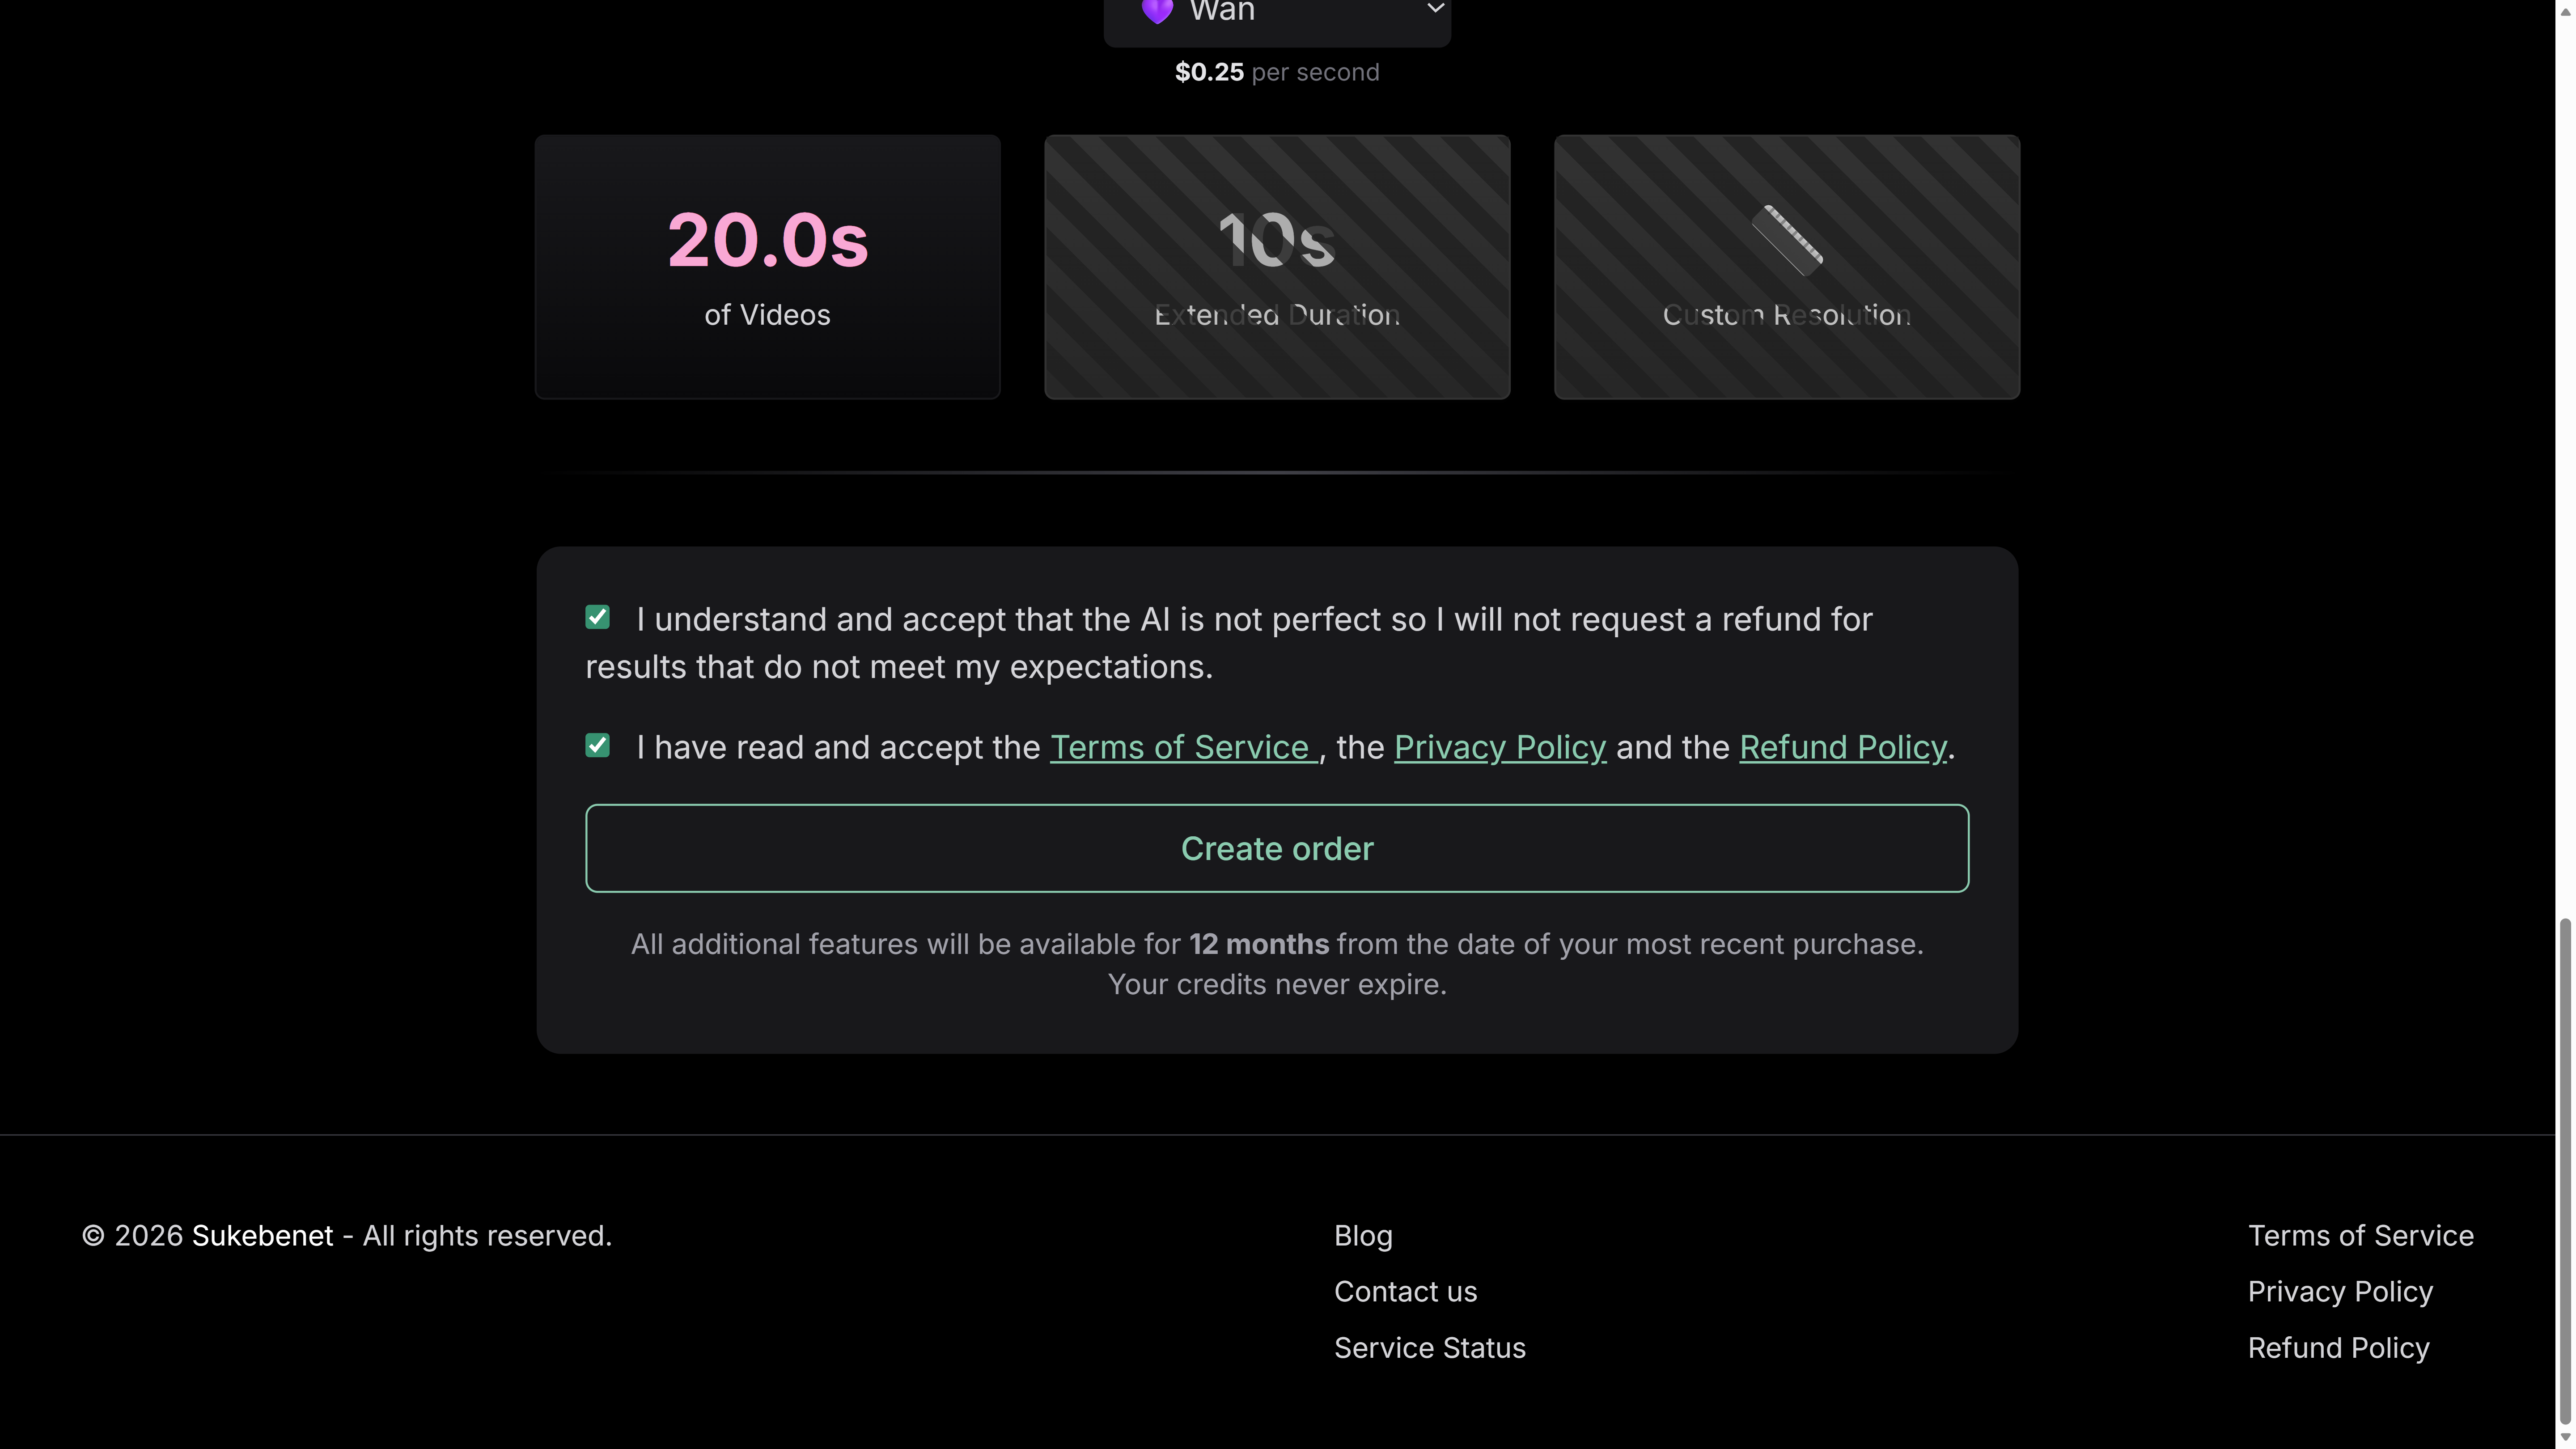Click footer Terms of Service link
Screen dimensions: 2576x1449
pos(2360,1236)
